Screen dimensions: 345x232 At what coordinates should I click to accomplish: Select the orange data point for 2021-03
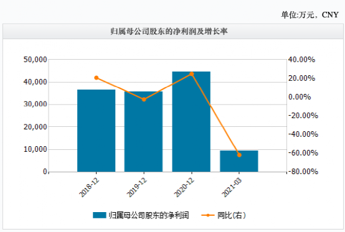tap(239, 155)
